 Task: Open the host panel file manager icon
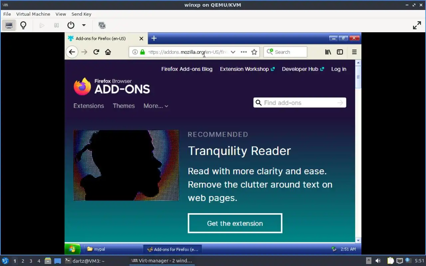pos(48,261)
